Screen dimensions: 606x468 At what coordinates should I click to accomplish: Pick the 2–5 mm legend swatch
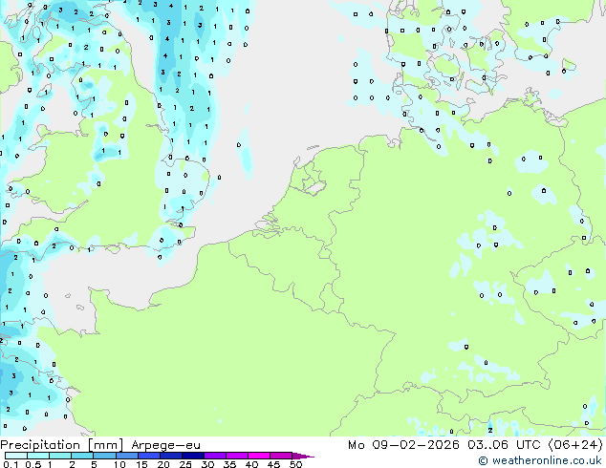(x=82, y=456)
